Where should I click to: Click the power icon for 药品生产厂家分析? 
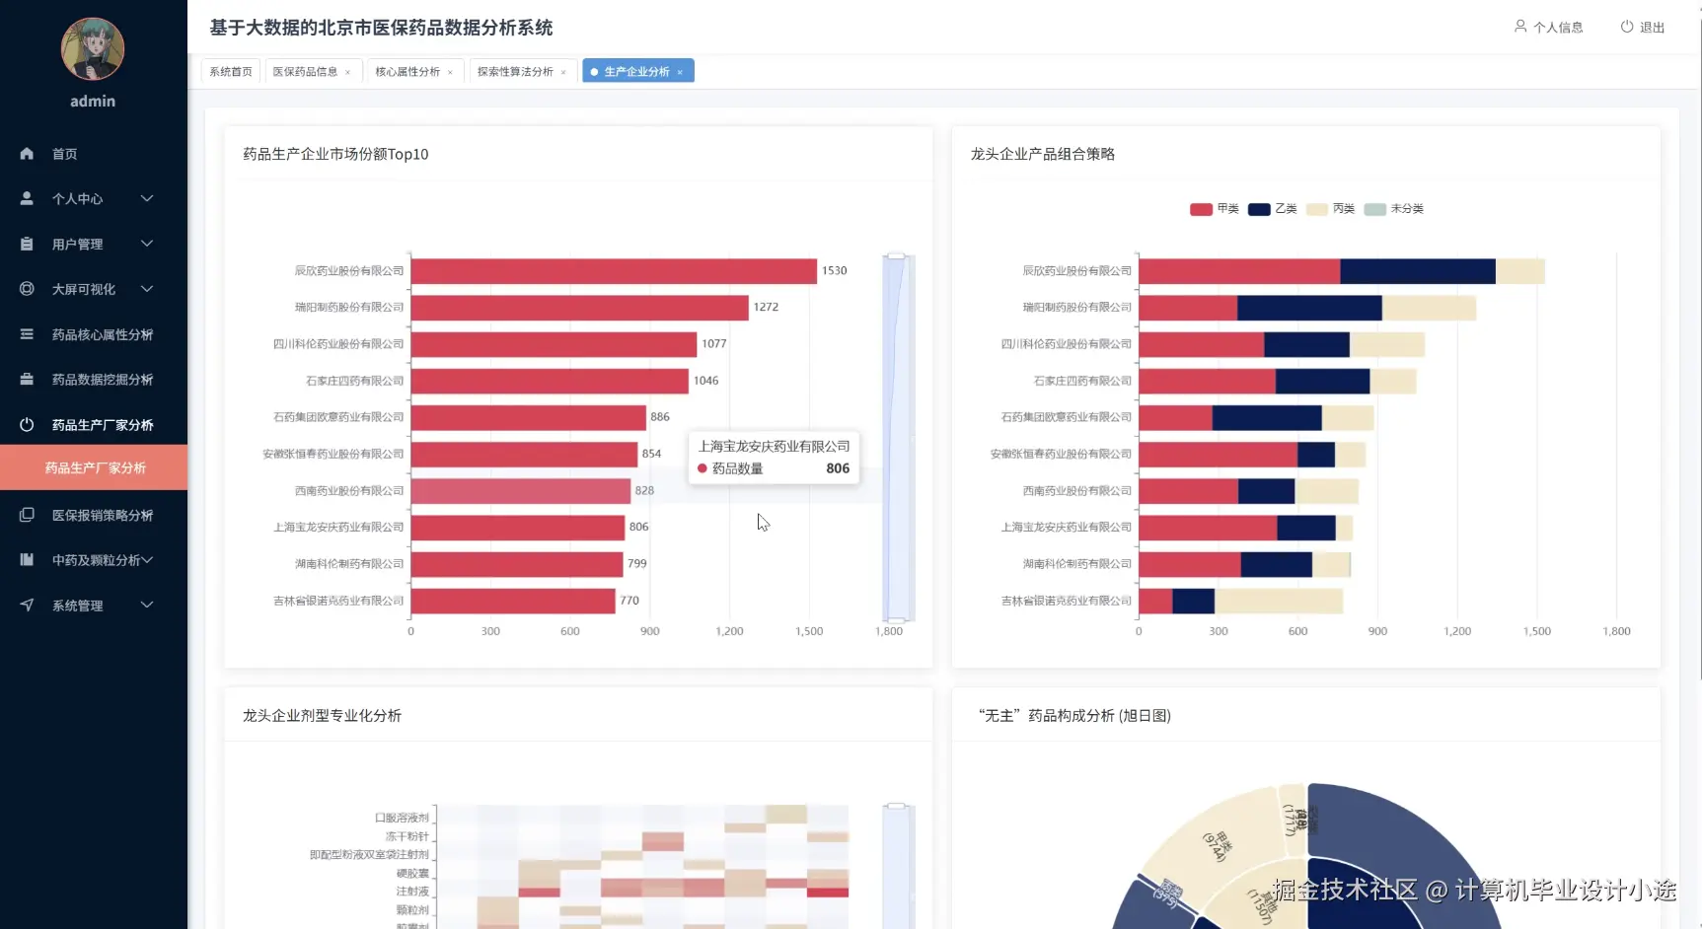click(x=27, y=424)
